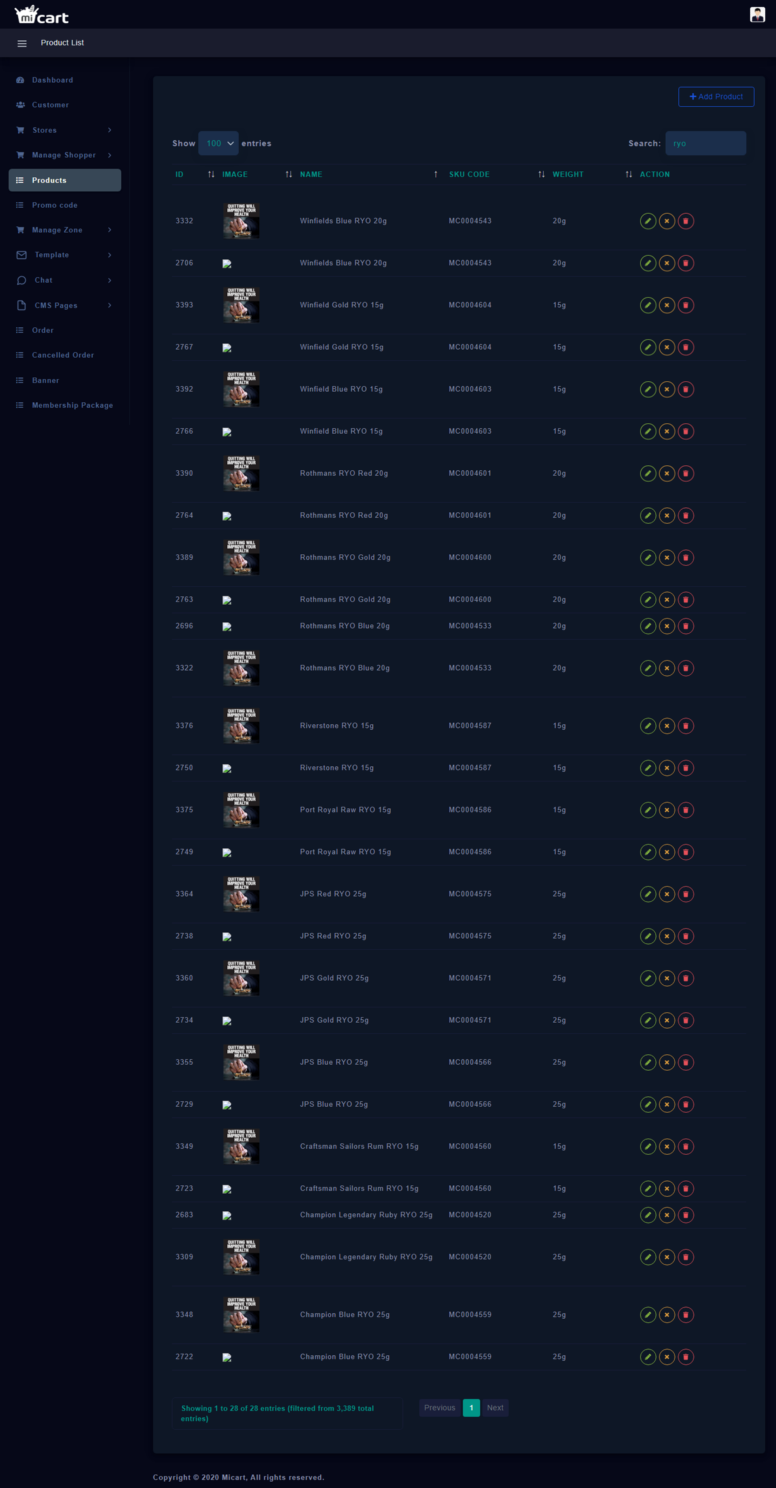Sort table by SKU Code column
Screen dimensions: 776x1488
point(496,174)
